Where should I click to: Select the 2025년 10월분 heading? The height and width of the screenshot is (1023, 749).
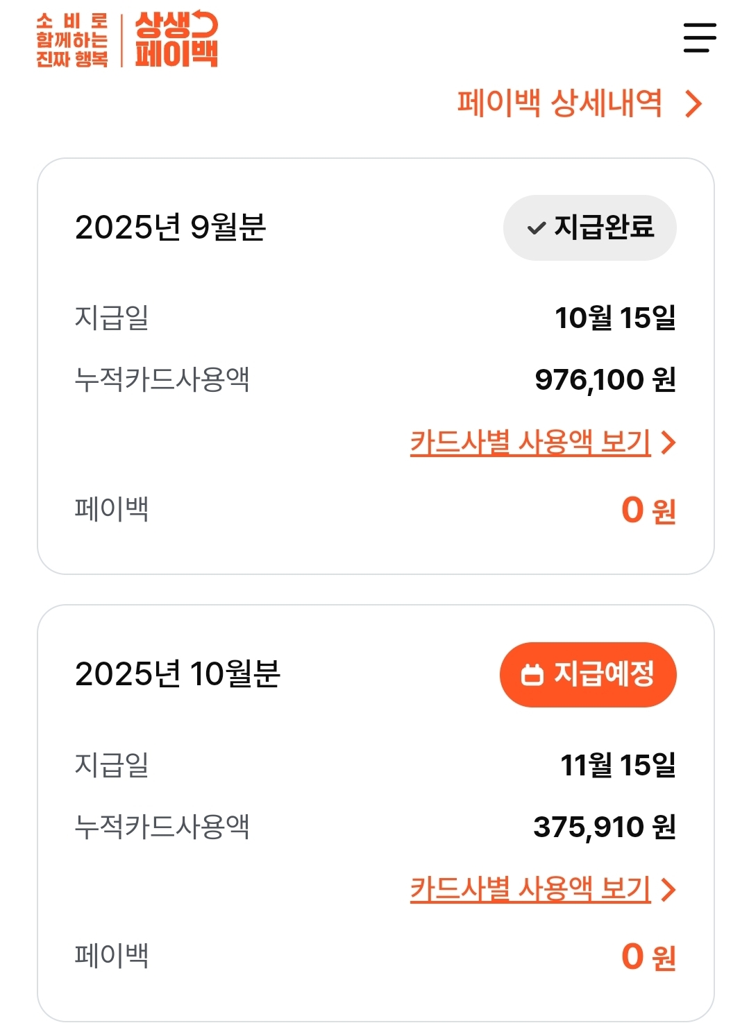coord(178,674)
